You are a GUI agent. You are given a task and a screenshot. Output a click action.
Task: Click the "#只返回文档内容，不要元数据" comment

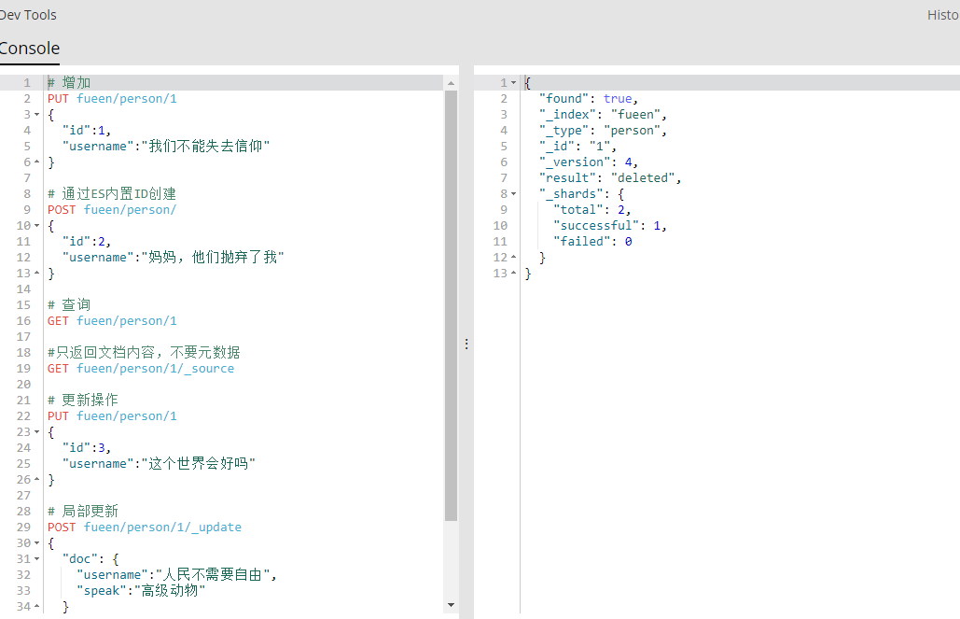[x=144, y=352]
